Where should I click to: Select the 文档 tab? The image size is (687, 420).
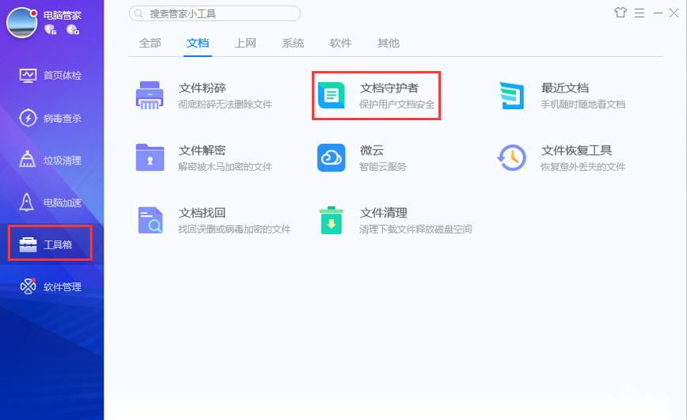click(x=198, y=43)
